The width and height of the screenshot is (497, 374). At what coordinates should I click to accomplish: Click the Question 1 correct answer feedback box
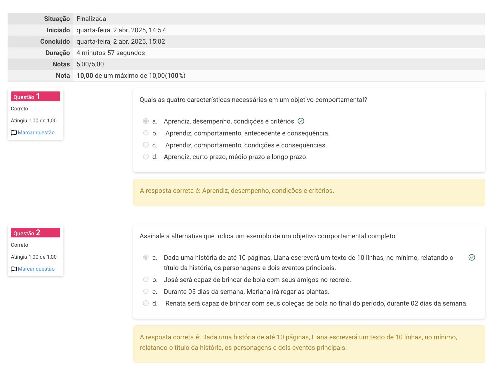[309, 192]
